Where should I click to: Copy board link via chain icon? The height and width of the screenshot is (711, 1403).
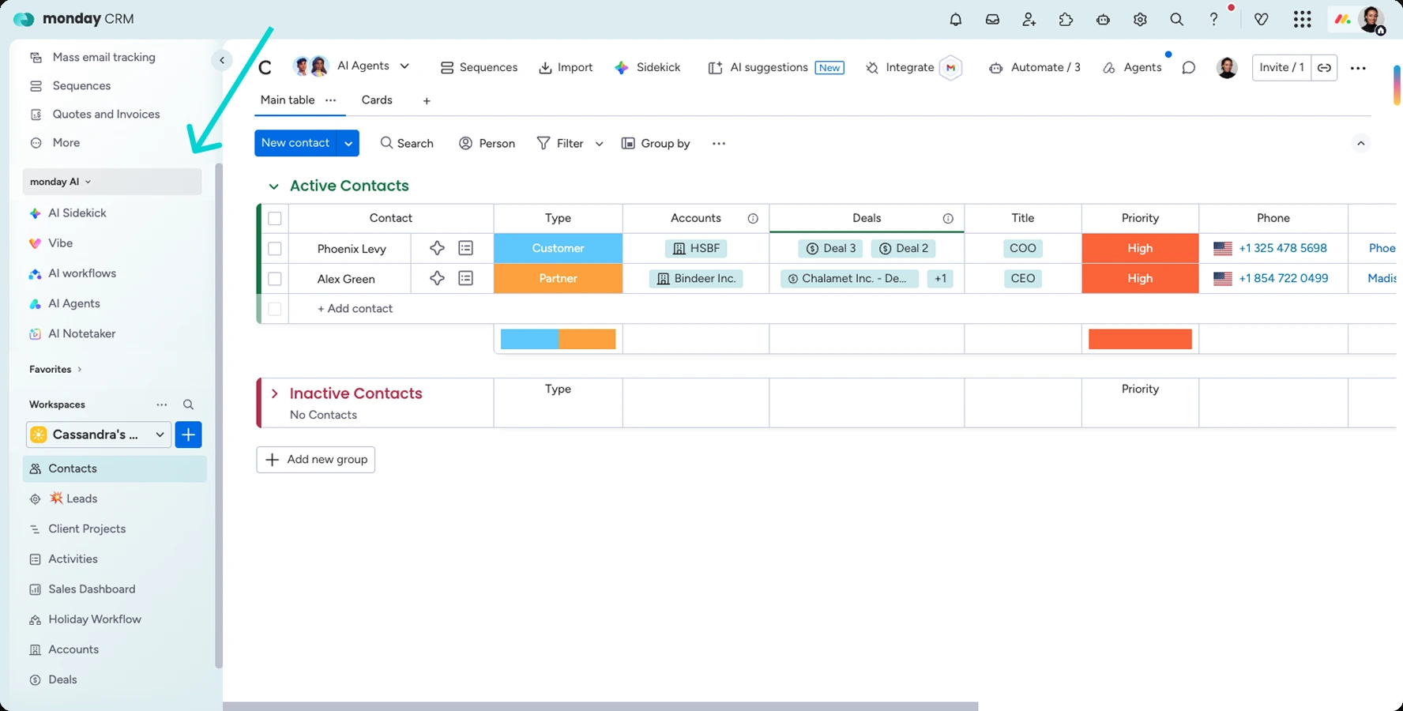(1324, 68)
